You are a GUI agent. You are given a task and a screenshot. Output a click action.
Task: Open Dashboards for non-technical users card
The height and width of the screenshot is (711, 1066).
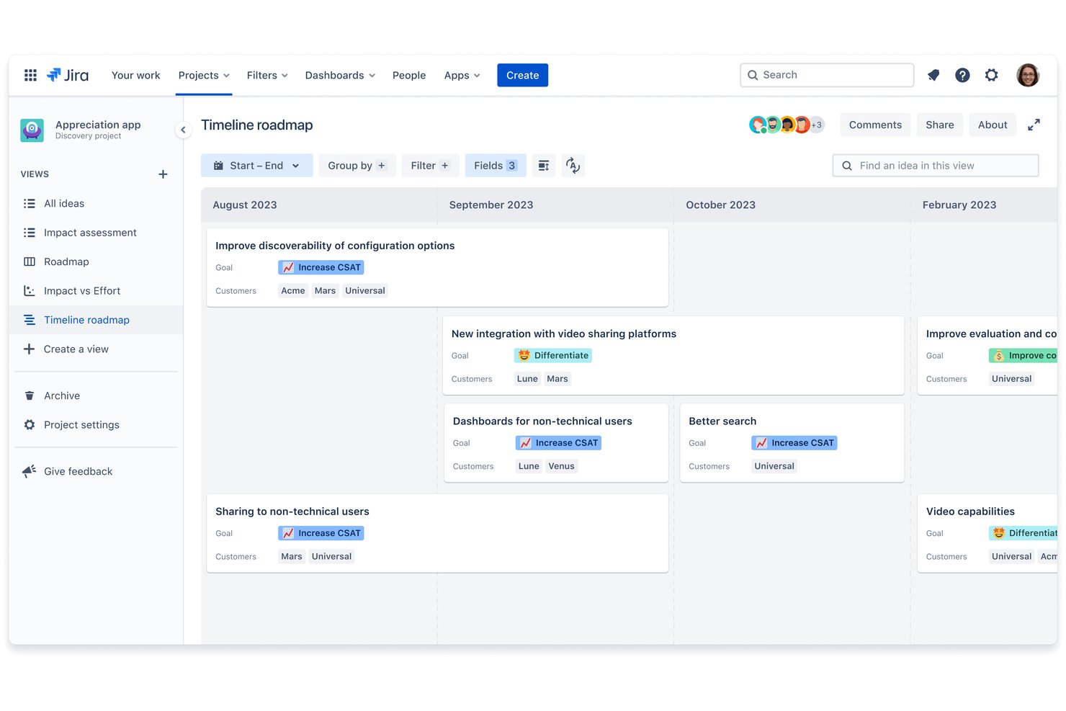[x=556, y=443]
